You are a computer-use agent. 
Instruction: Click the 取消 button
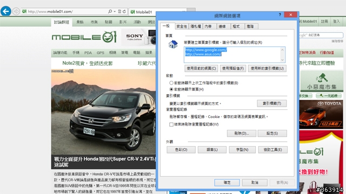255,182
